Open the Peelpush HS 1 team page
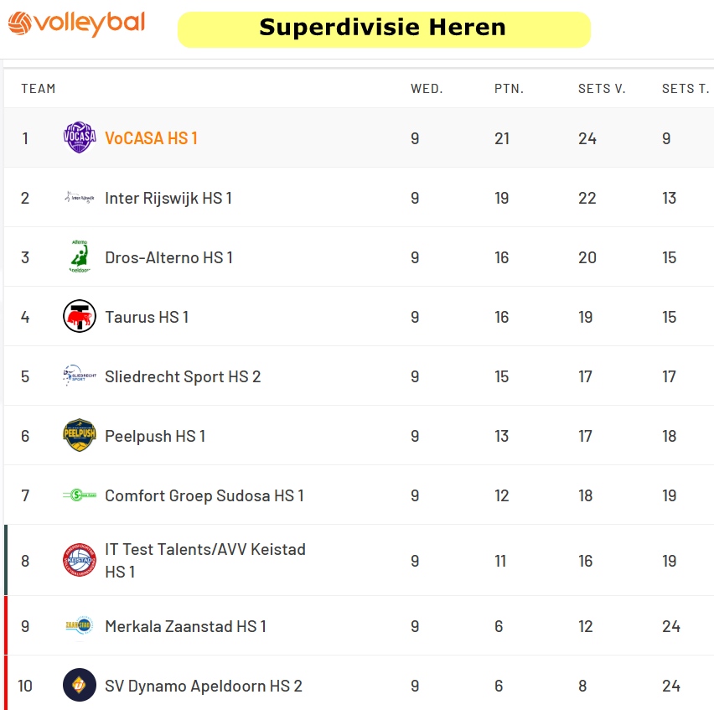Viewport: 714px width, 710px height. 155,436
